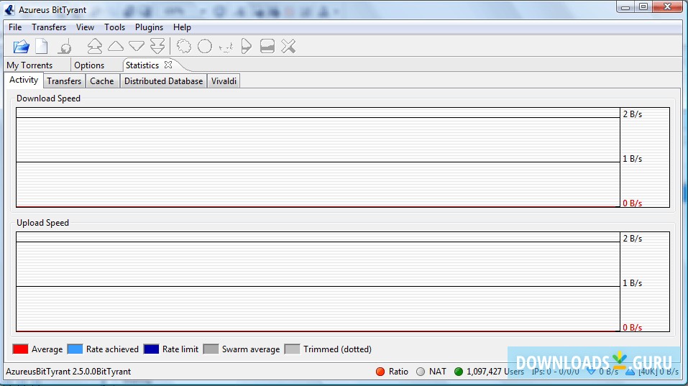
Task: Click the dark blue Rate limit swatch
Action: [151, 349]
